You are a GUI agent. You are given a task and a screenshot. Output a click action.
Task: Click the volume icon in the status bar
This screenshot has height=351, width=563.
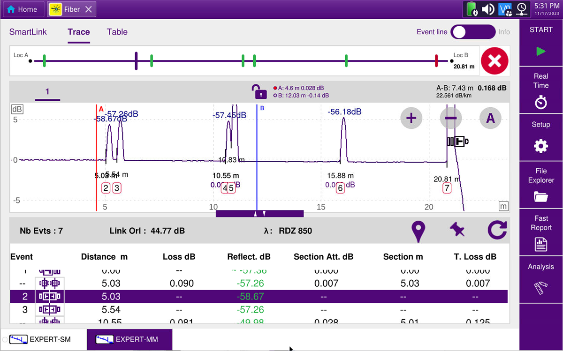(x=488, y=9)
